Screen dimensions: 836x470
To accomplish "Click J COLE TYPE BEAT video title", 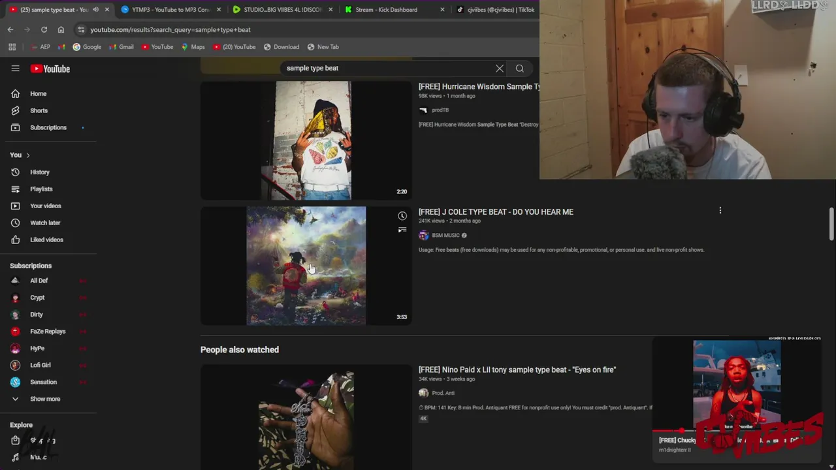I will tap(496, 212).
